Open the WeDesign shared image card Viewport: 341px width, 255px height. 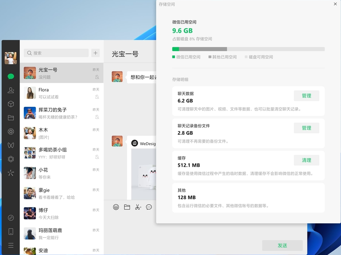141,168
